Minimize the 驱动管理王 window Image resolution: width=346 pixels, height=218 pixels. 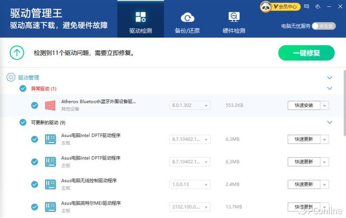pos(329,6)
